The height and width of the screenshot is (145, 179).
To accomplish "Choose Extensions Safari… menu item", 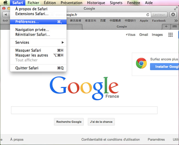I will point(38,14).
